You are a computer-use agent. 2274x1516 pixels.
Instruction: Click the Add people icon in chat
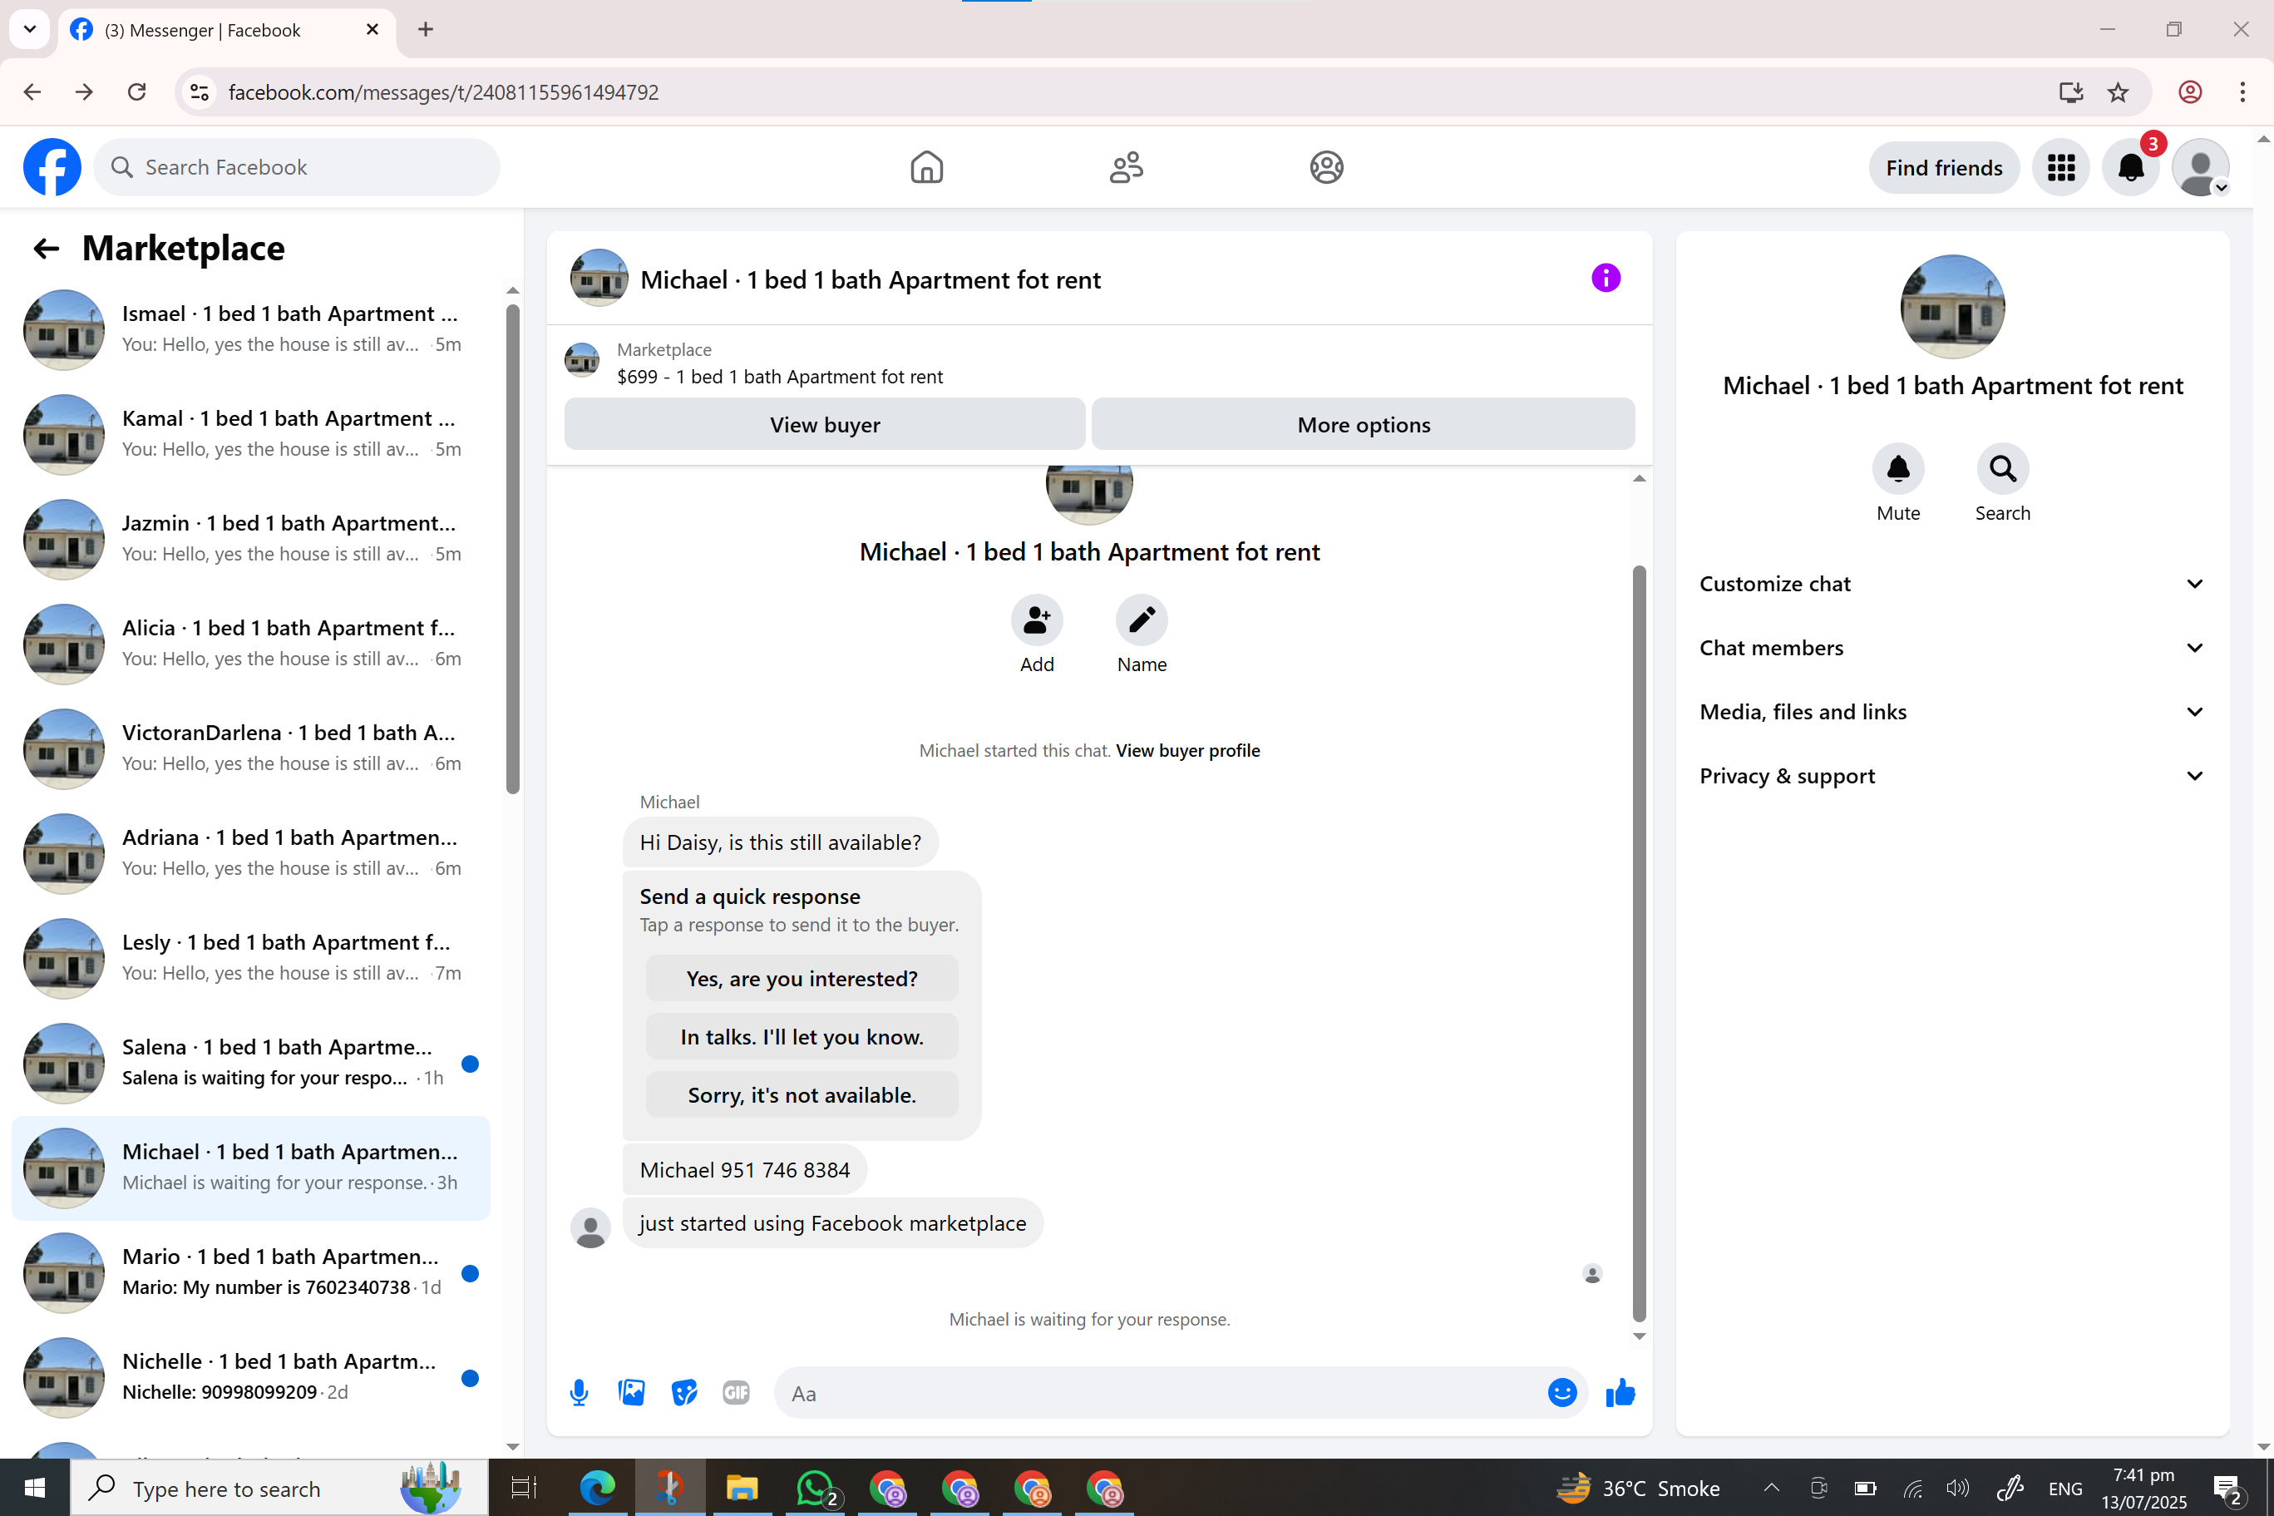point(1036,620)
